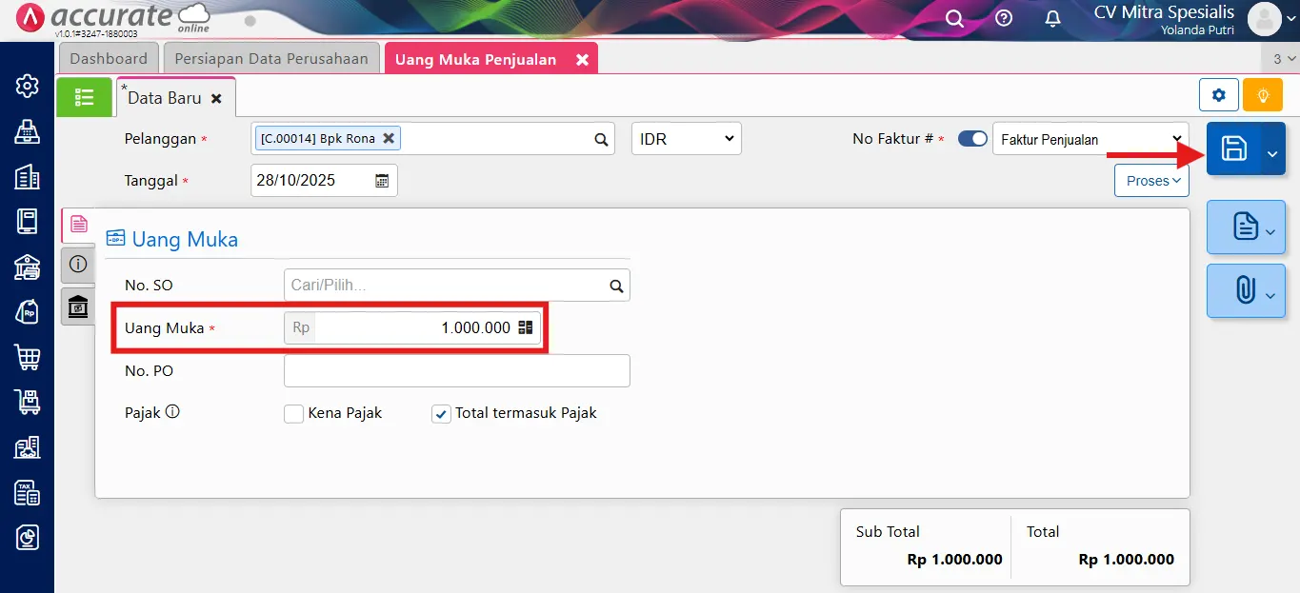The height and width of the screenshot is (593, 1300).
Task: Open the notifications bell icon
Action: click(1052, 19)
